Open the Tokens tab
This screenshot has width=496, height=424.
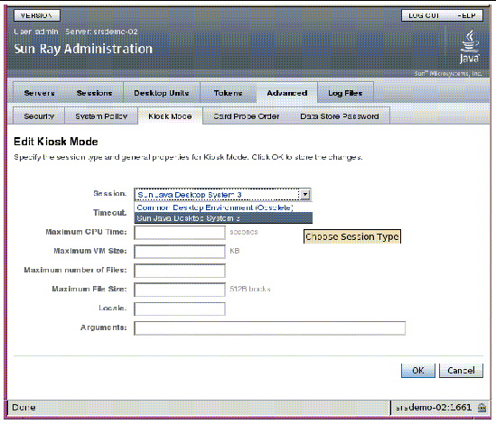pos(228,93)
